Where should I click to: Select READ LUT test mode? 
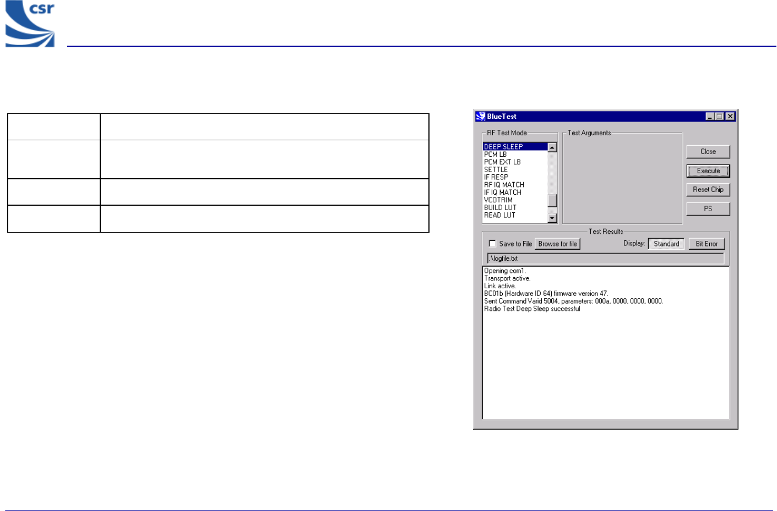click(515, 216)
